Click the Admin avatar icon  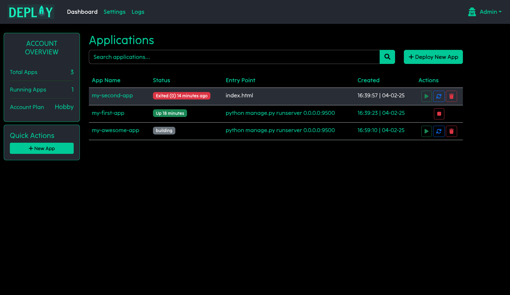tap(472, 12)
